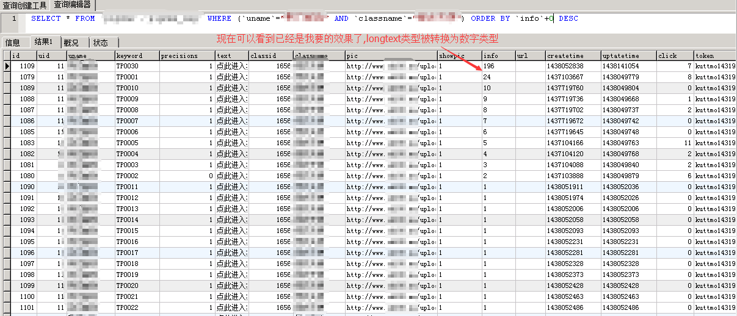The image size is (737, 316).
Task: Select uptatetime cell 1438049779
Action: click(628, 77)
